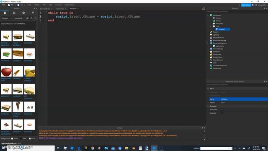Click the New file icon in quick access bar
The image size is (268, 151).
tap(9, 5)
